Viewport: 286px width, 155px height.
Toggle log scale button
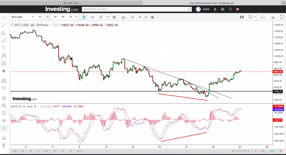pyautogui.click(x=263, y=151)
